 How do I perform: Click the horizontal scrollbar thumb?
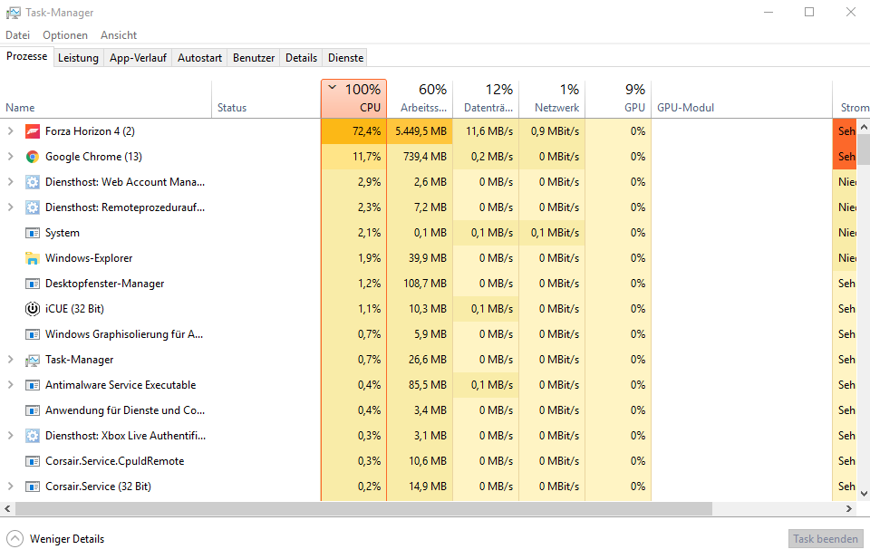click(363, 508)
